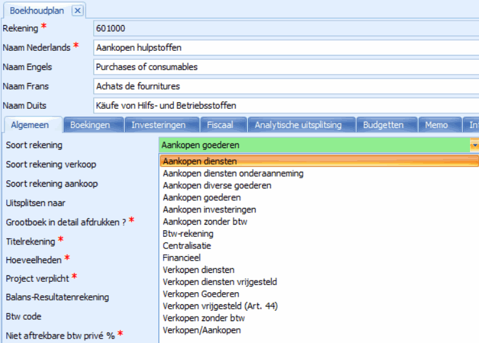Viewport: 479px width, 343px height.
Task: Open the Investeringen tab
Action: point(158,125)
